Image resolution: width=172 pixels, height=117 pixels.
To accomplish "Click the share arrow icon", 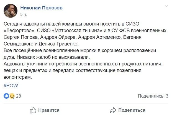I will (113, 110).
